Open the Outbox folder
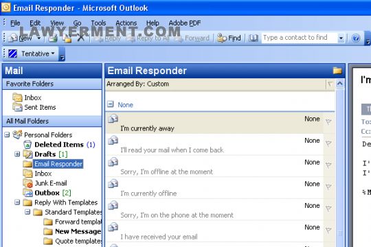This screenshot has width=371, height=247. click(47, 193)
